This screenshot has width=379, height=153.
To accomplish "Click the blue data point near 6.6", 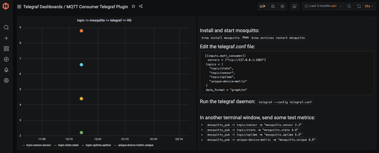I will pyautogui.click(x=81, y=65).
